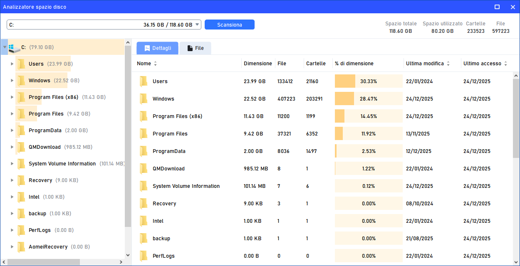The height and width of the screenshot is (266, 520).
Task: Click Recovery folder icon in details list
Action: pyautogui.click(x=144, y=204)
